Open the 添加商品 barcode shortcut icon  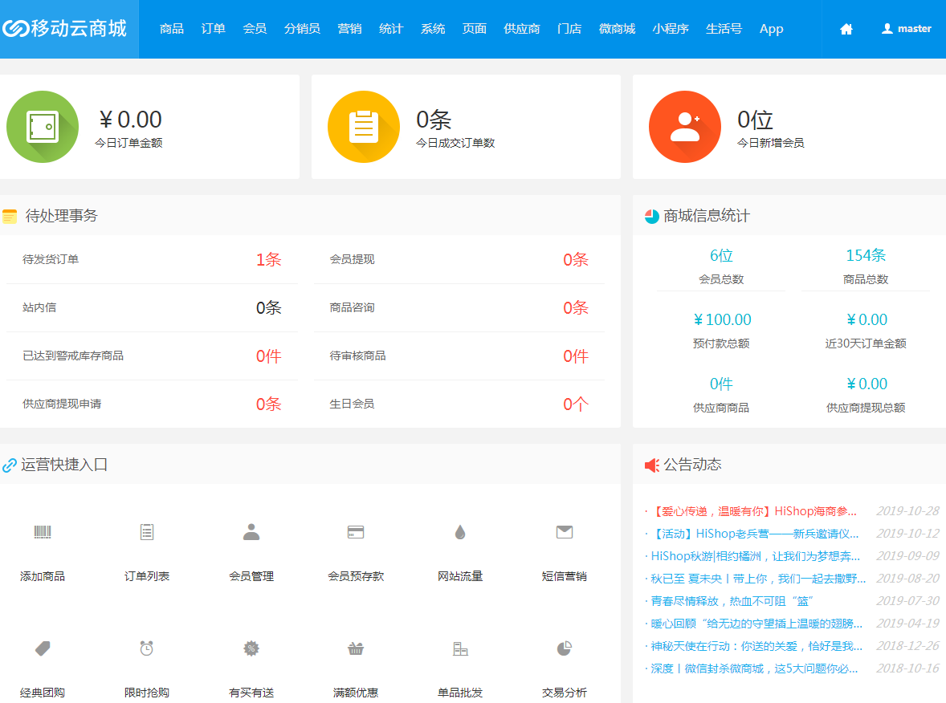click(43, 532)
